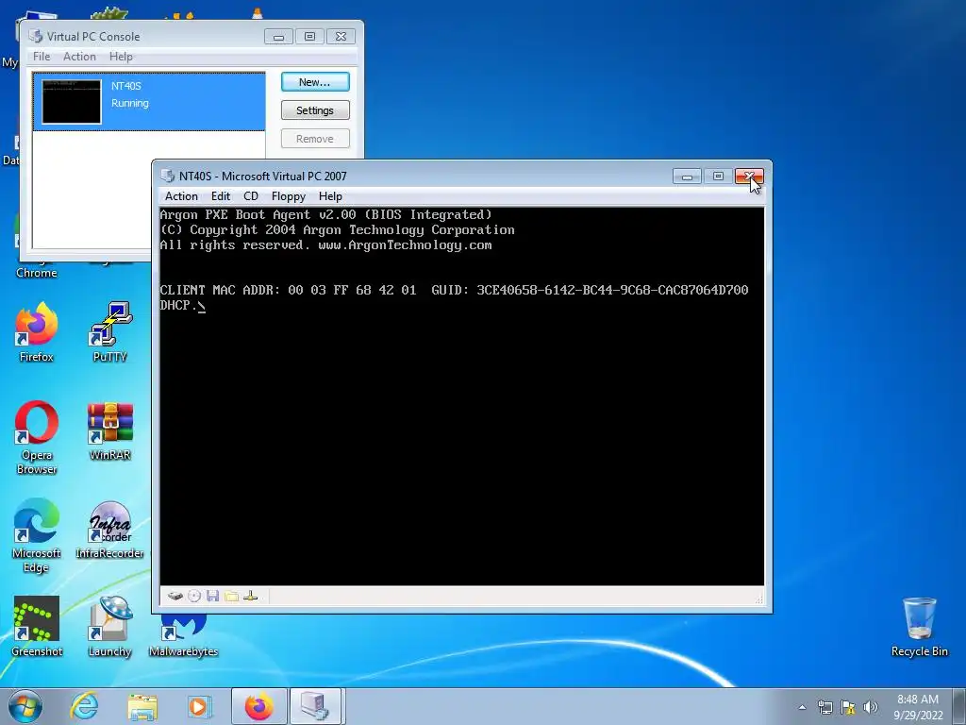Open the Action menu in the NT40S window
The height and width of the screenshot is (725, 966).
coord(181,196)
